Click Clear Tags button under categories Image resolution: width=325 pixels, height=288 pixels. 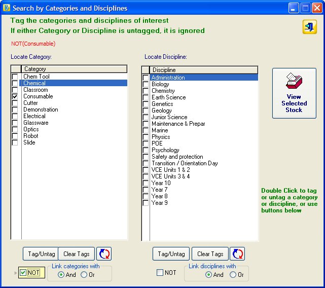(x=77, y=254)
